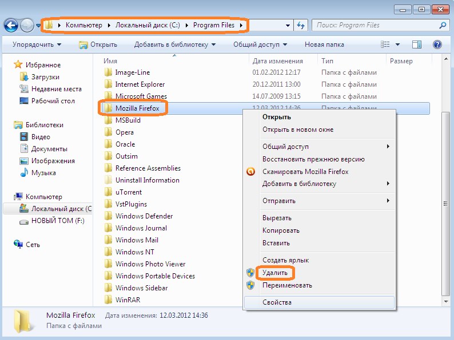Viewport: 454px width, 340px height.
Task: Click the Forward navigation arrow
Action: pyautogui.click(x=27, y=26)
